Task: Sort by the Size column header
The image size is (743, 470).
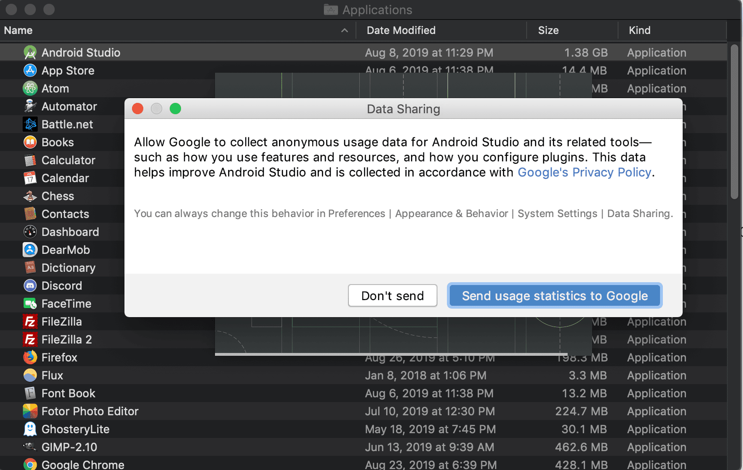Action: pos(548,30)
